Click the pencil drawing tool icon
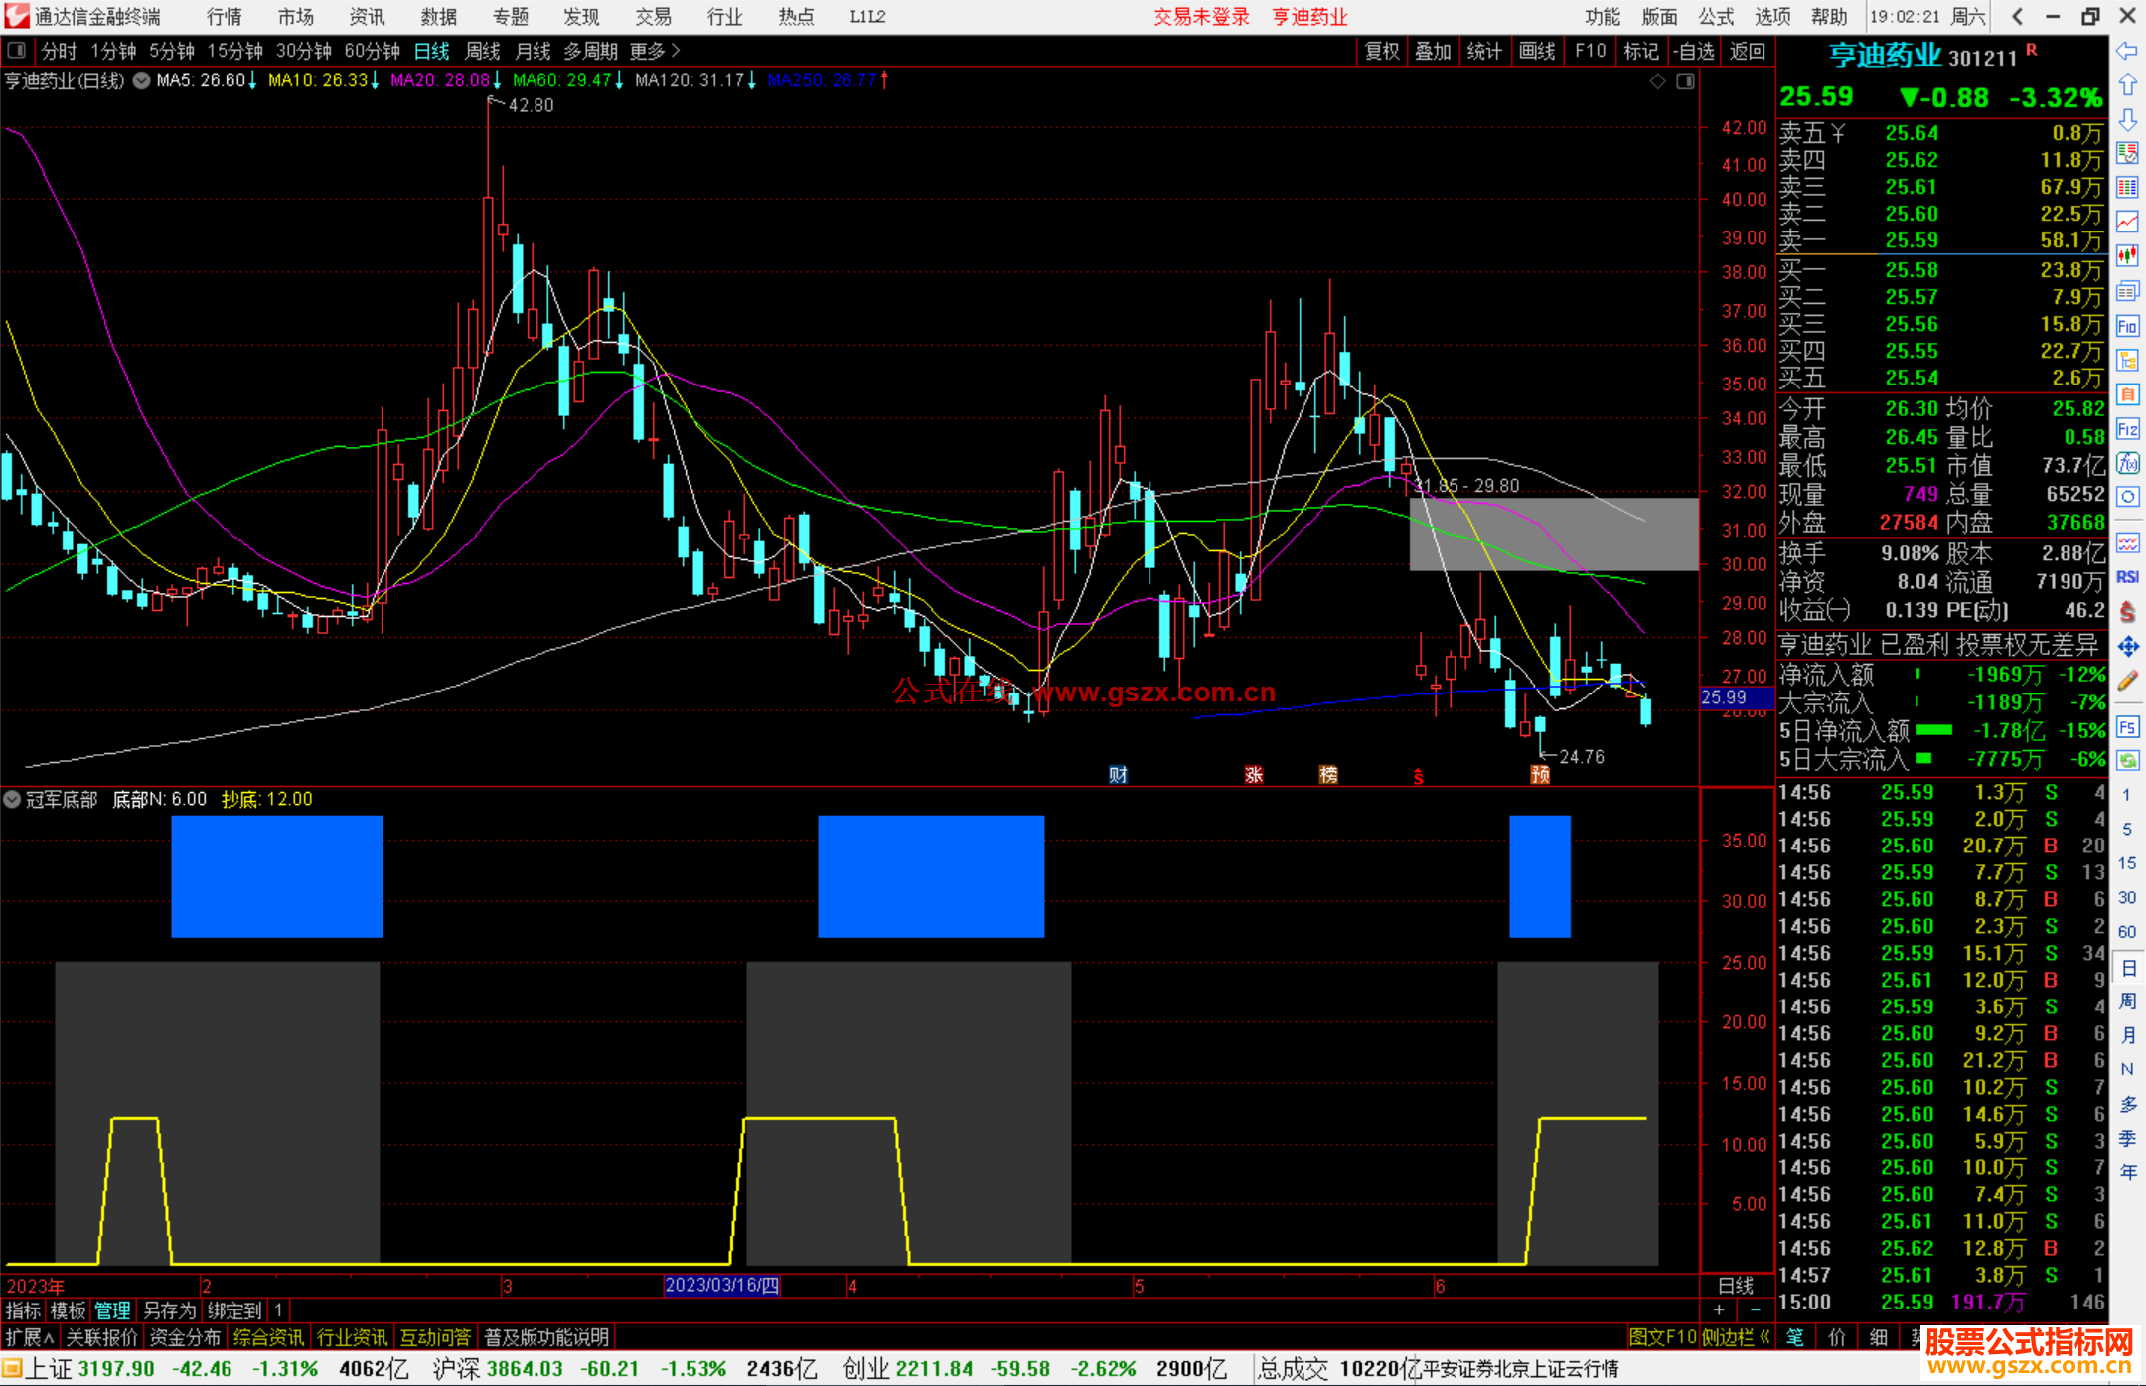The image size is (2146, 1386). [x=2127, y=682]
